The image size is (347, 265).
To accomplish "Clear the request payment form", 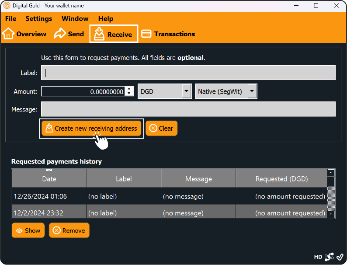I will point(161,129).
